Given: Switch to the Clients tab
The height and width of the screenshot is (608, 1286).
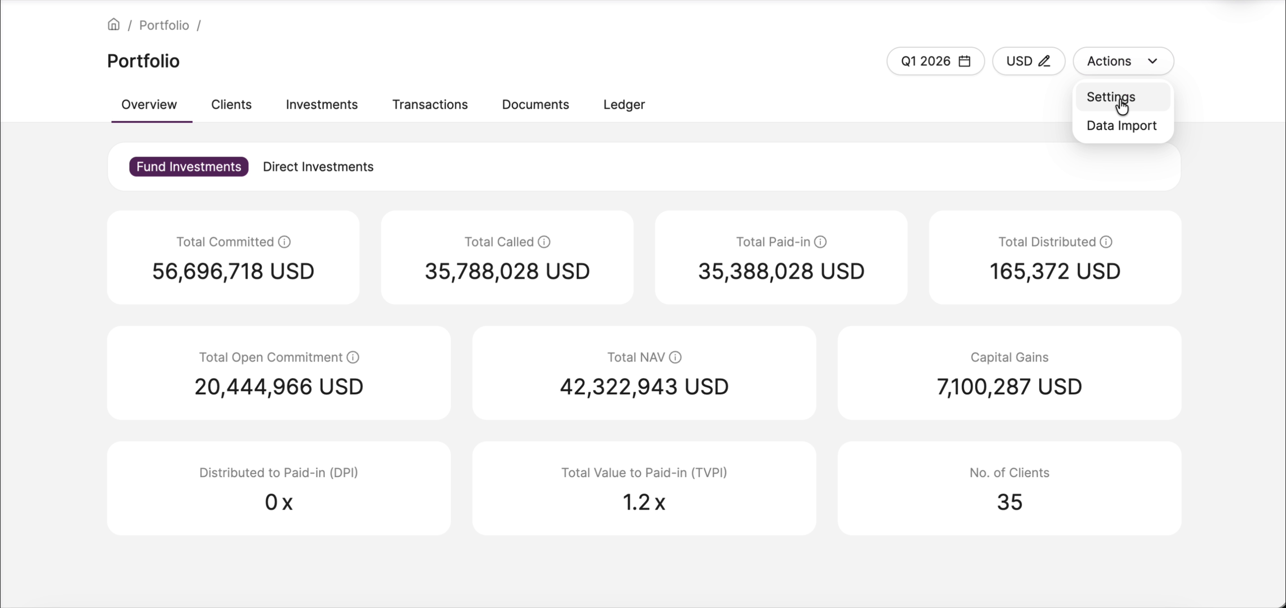Looking at the screenshot, I should pyautogui.click(x=231, y=105).
